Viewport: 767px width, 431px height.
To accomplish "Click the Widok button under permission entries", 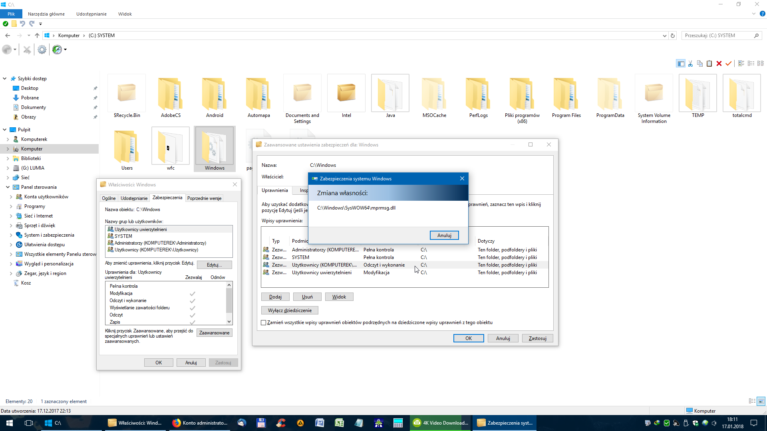I will pyautogui.click(x=339, y=297).
